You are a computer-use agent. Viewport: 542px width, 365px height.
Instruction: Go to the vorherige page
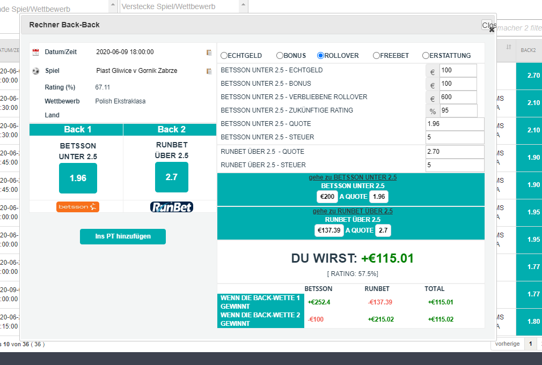tap(508, 344)
